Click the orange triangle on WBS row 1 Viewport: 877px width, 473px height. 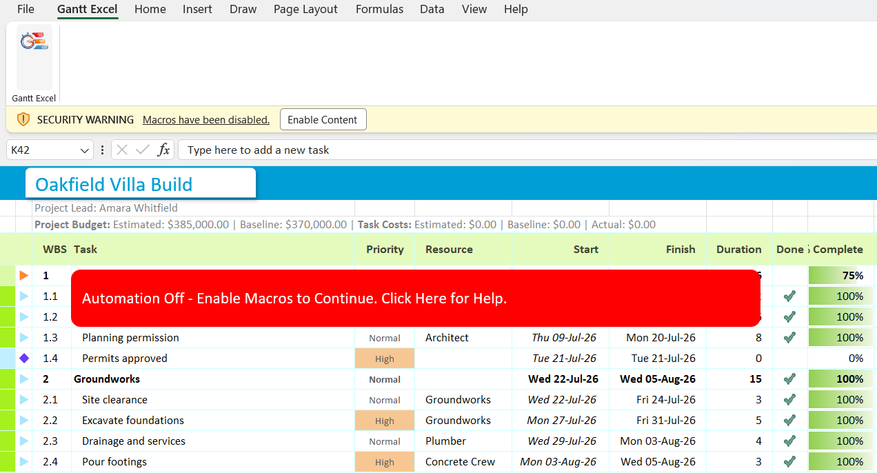pos(24,275)
